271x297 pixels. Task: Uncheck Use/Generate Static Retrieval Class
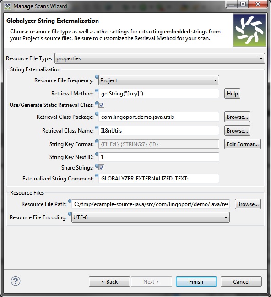pyautogui.click(x=101, y=105)
